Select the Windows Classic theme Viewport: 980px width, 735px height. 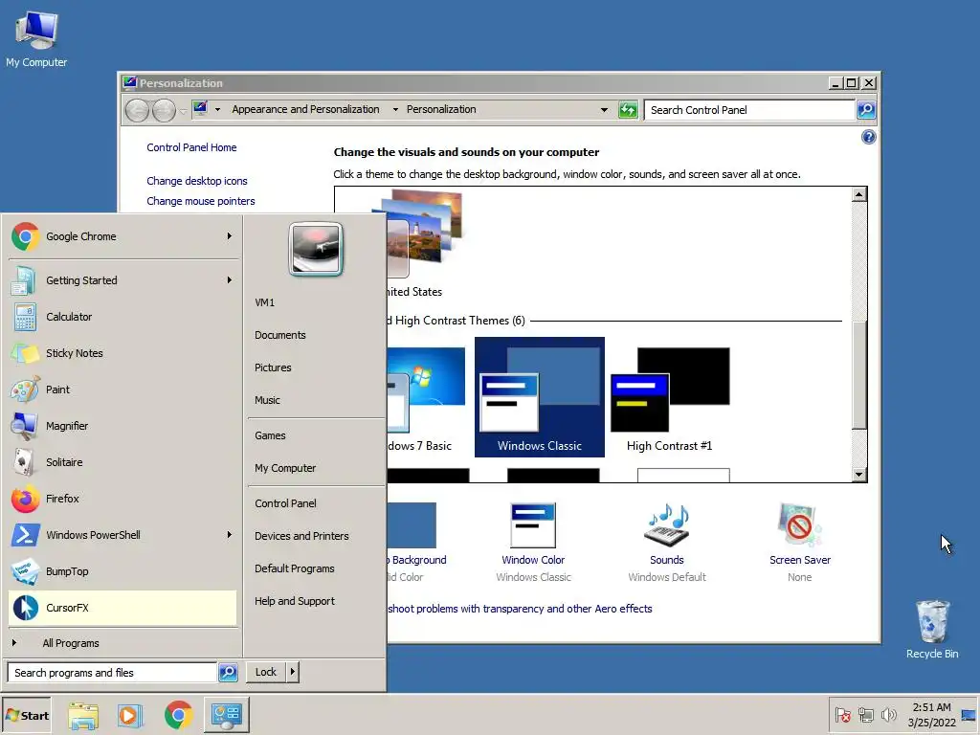540,397
